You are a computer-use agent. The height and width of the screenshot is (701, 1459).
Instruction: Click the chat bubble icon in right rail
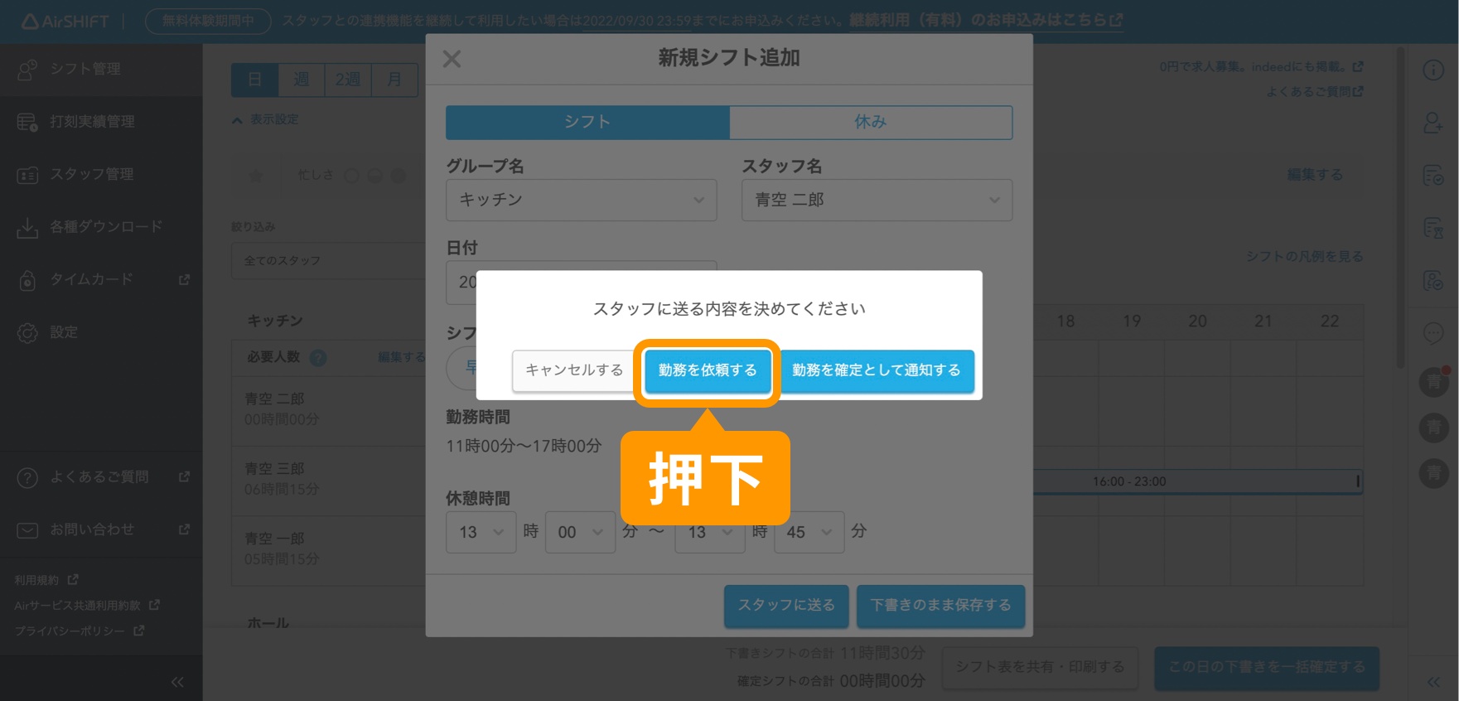point(1433,333)
